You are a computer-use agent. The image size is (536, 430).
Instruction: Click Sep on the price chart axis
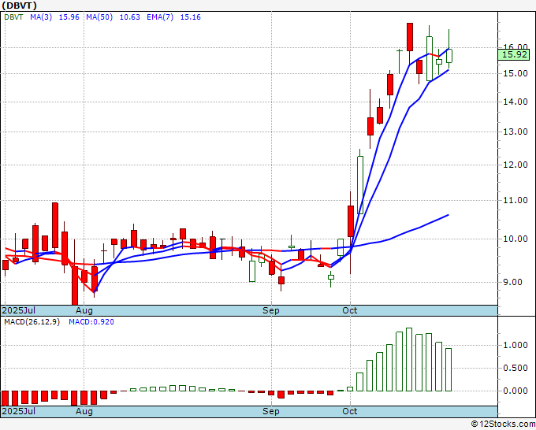[271, 311]
